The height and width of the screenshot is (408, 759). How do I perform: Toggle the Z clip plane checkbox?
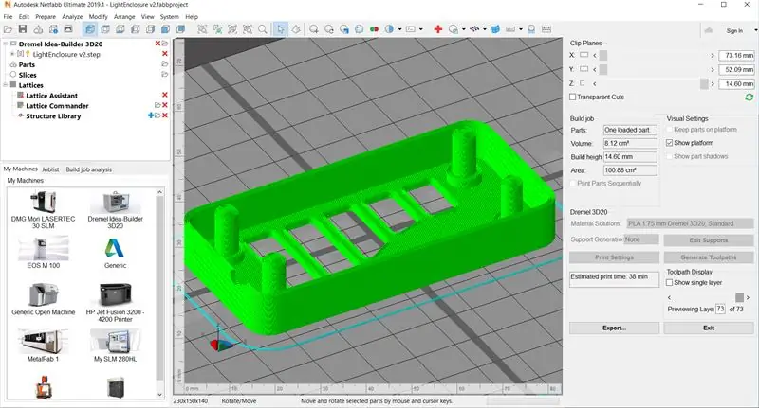(x=583, y=83)
